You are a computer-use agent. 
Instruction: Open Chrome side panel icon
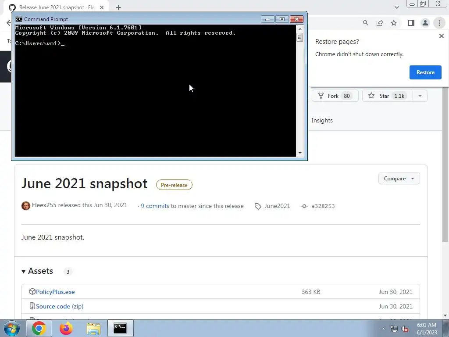pos(411,23)
